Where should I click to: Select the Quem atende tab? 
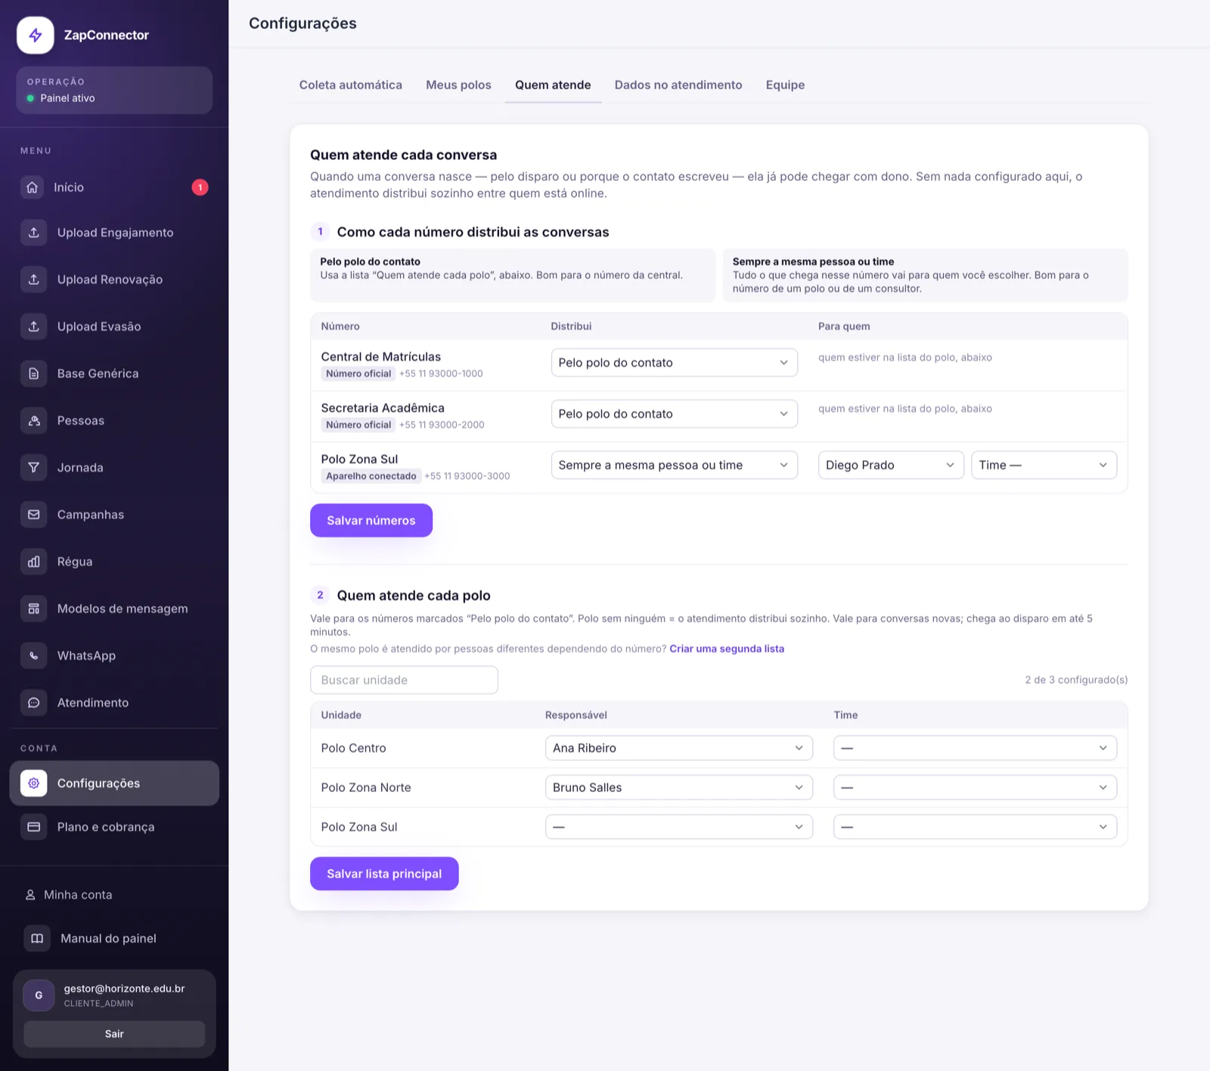coord(553,85)
